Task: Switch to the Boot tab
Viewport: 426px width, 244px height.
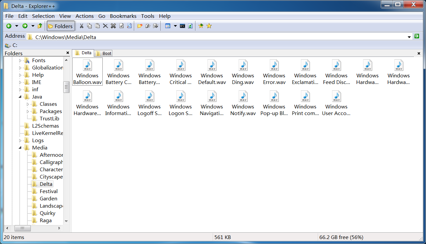Action: point(103,53)
